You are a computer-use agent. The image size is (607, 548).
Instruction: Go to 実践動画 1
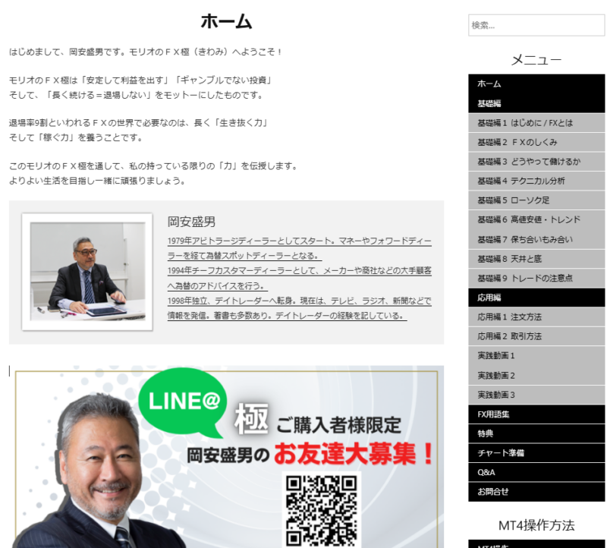tap(536, 355)
